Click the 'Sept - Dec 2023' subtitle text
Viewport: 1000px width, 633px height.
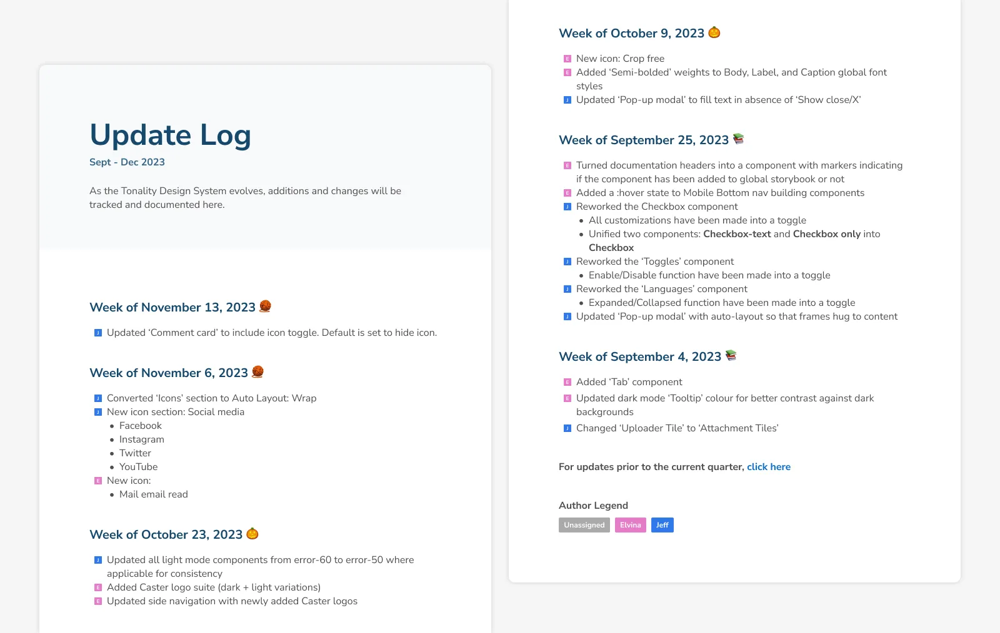[126, 162]
